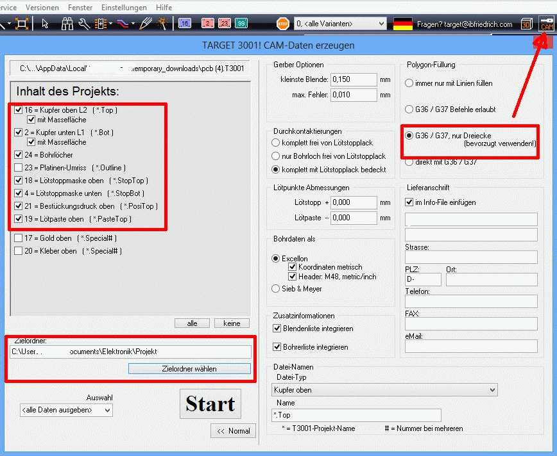
Task: Open the alle Varianten dropdown
Action: (x=340, y=24)
